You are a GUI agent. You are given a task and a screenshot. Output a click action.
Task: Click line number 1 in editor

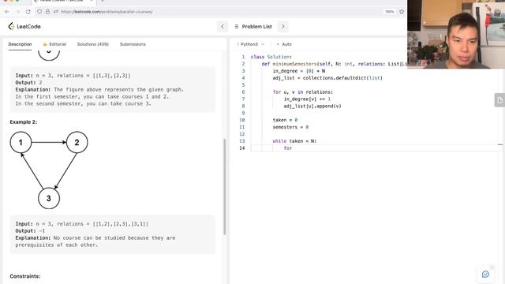pyautogui.click(x=243, y=57)
